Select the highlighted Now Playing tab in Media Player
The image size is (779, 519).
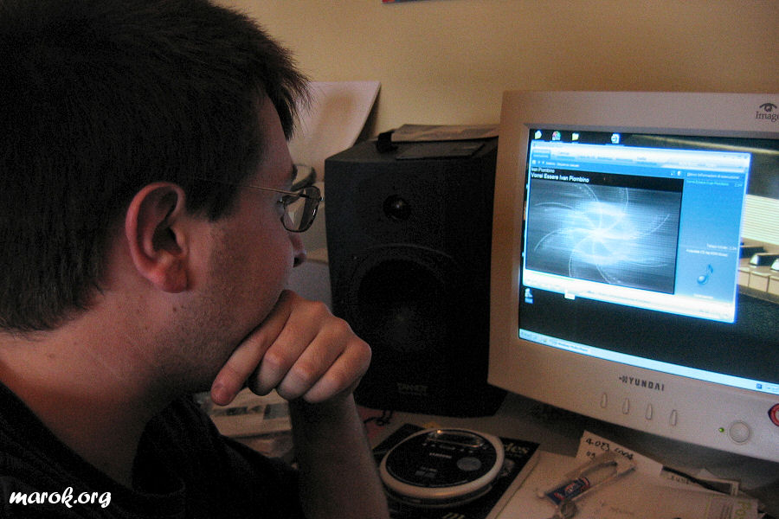click(x=540, y=153)
